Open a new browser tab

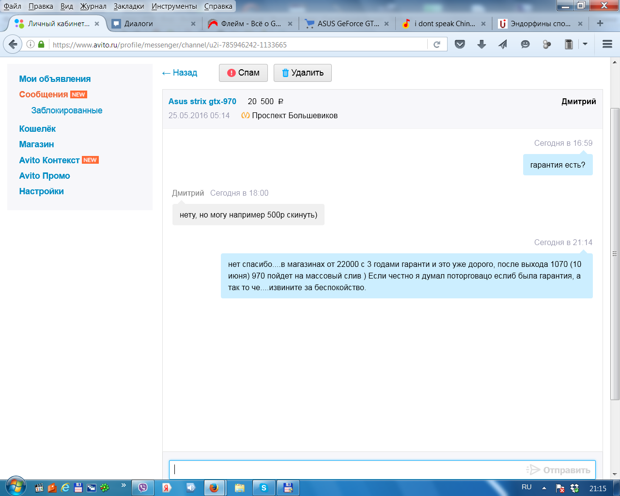click(600, 23)
